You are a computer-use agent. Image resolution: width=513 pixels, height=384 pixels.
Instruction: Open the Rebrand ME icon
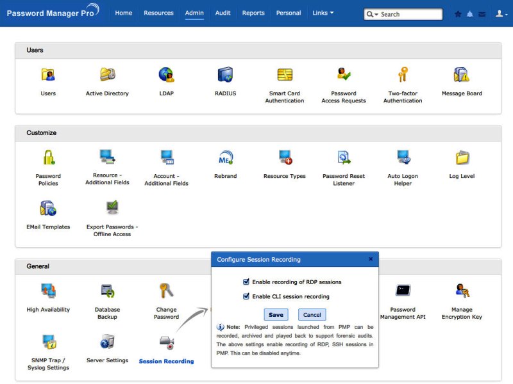click(x=226, y=157)
